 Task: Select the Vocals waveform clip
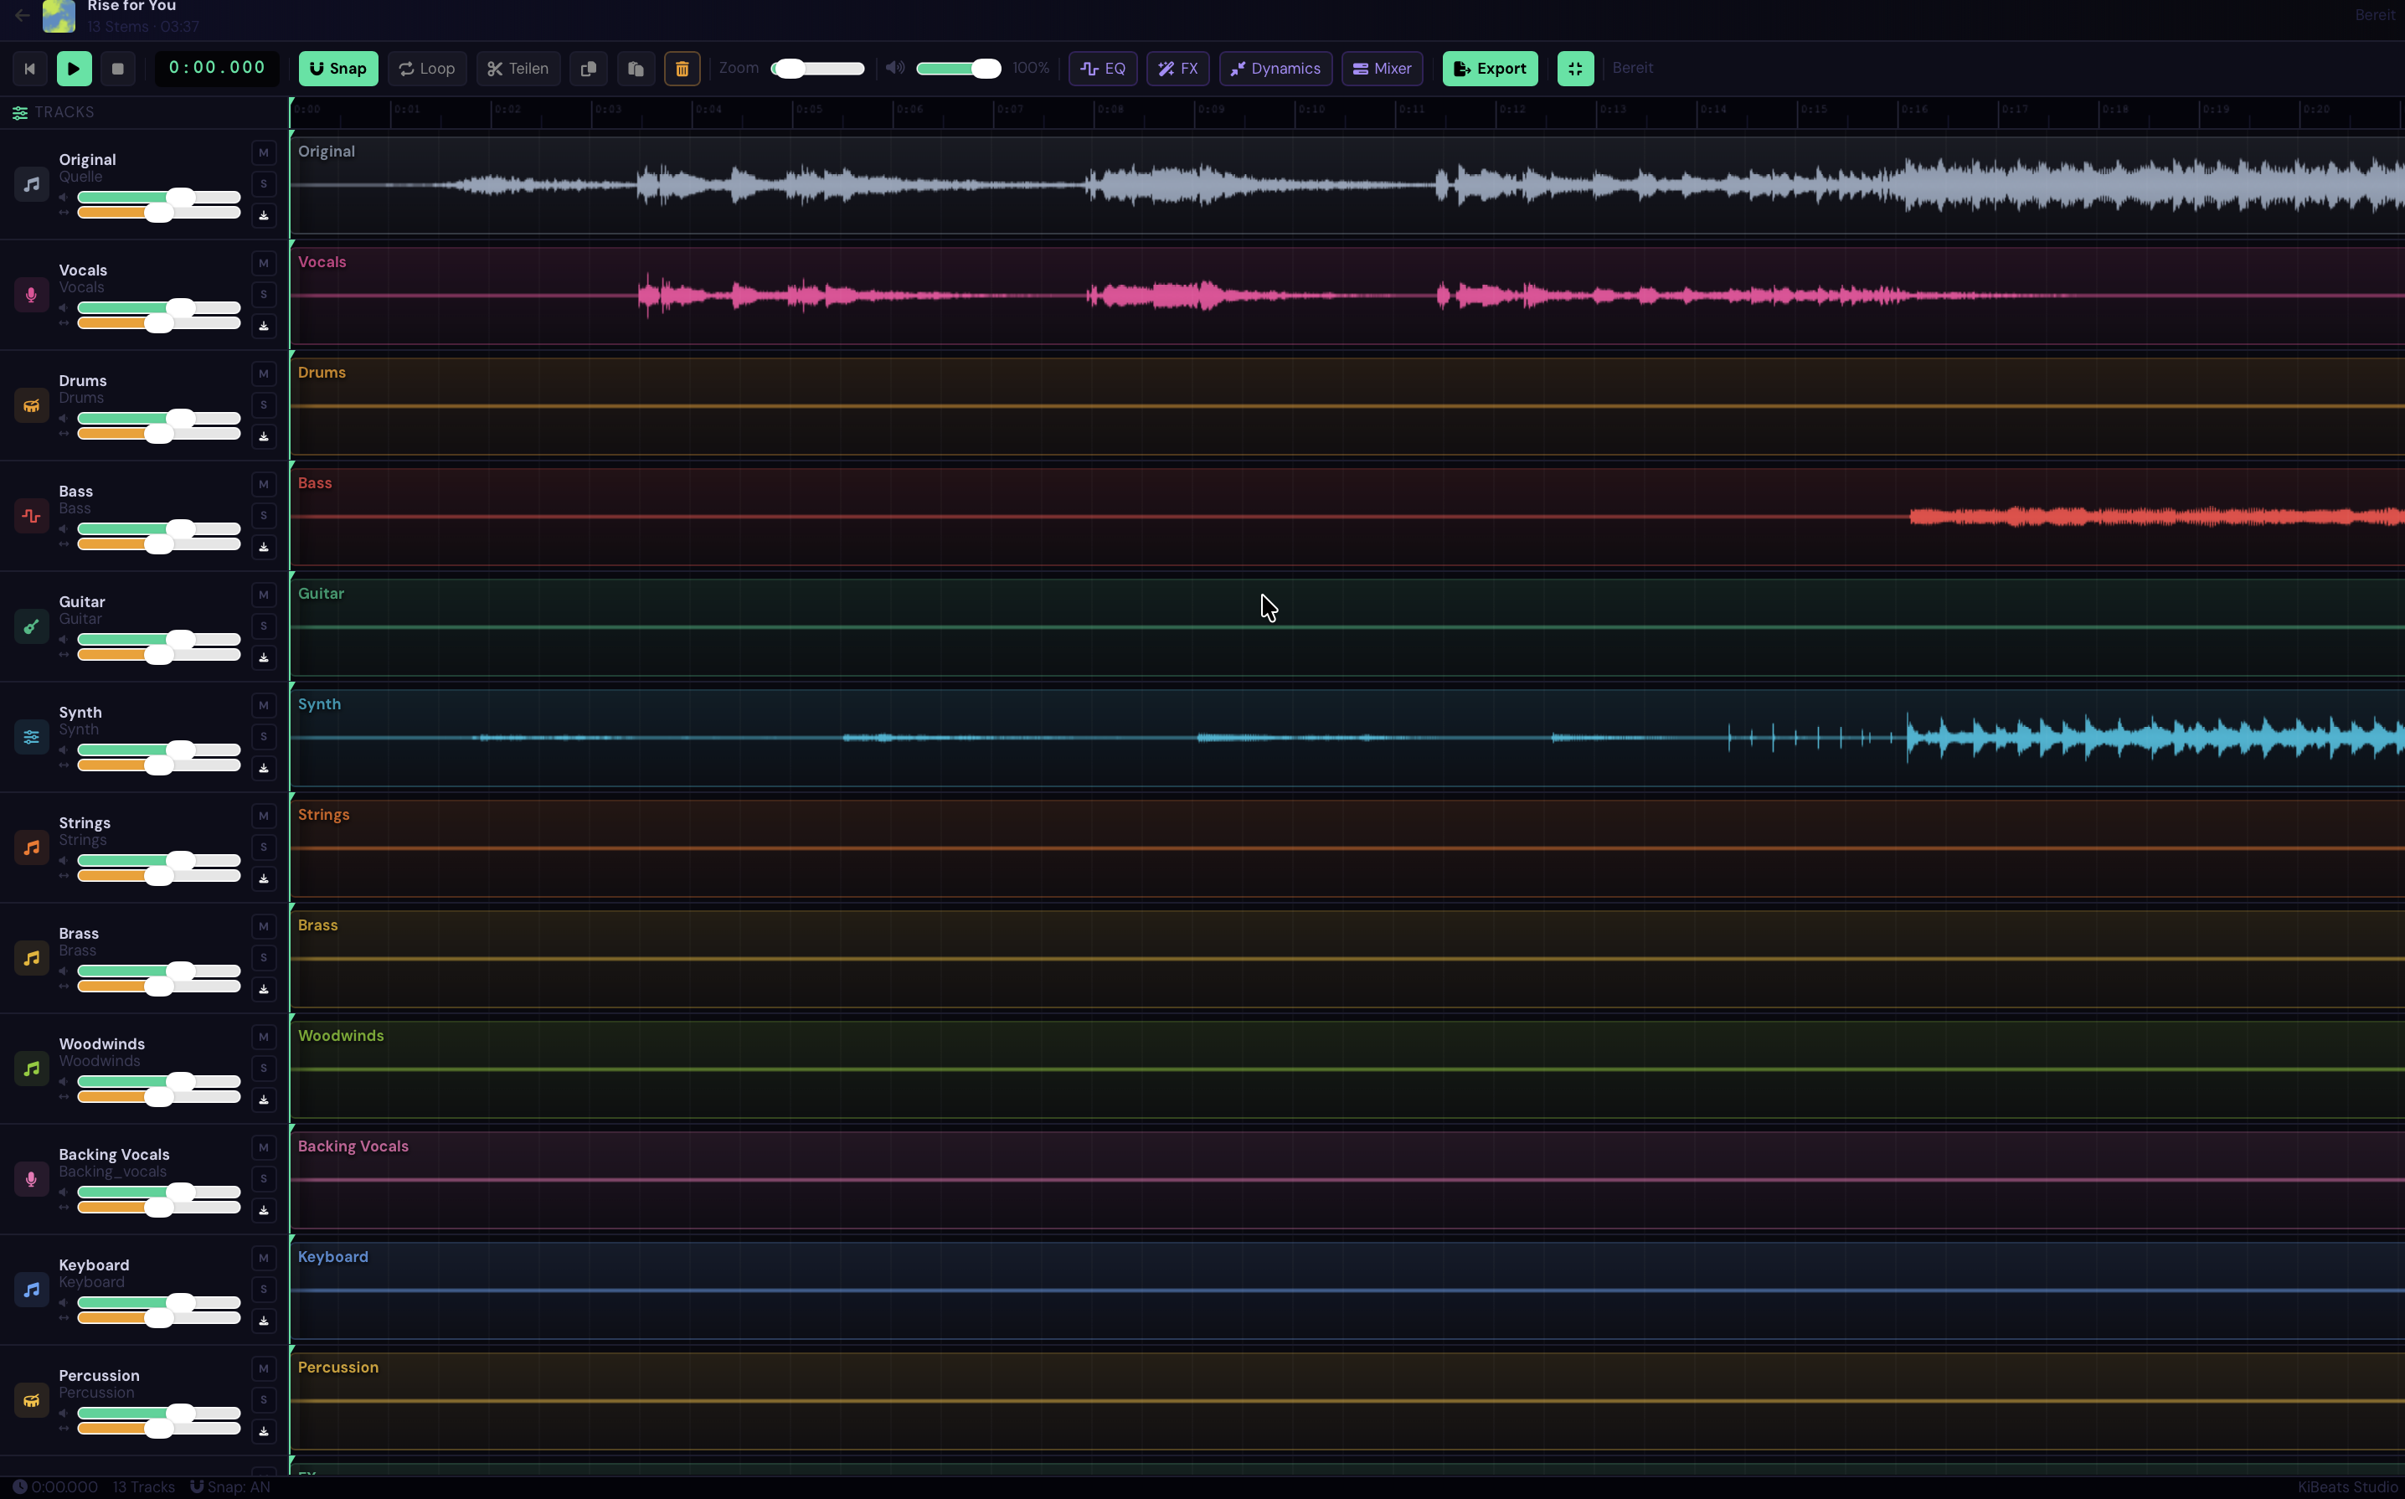(x=1347, y=296)
